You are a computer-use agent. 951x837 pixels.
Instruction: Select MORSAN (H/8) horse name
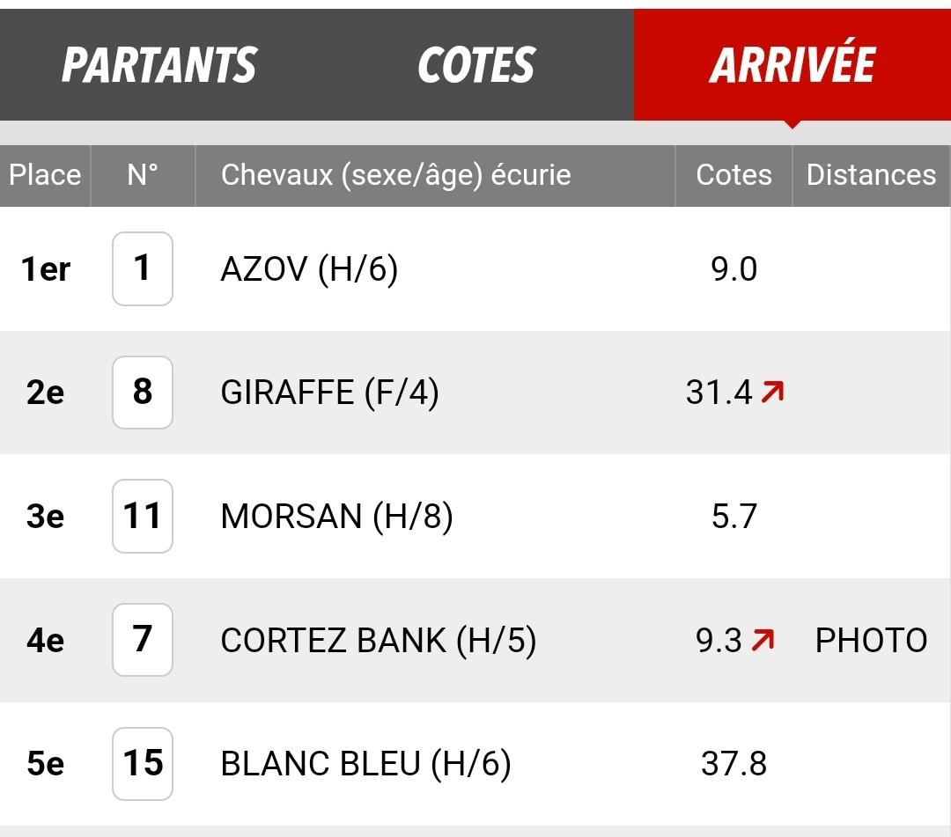[336, 517]
